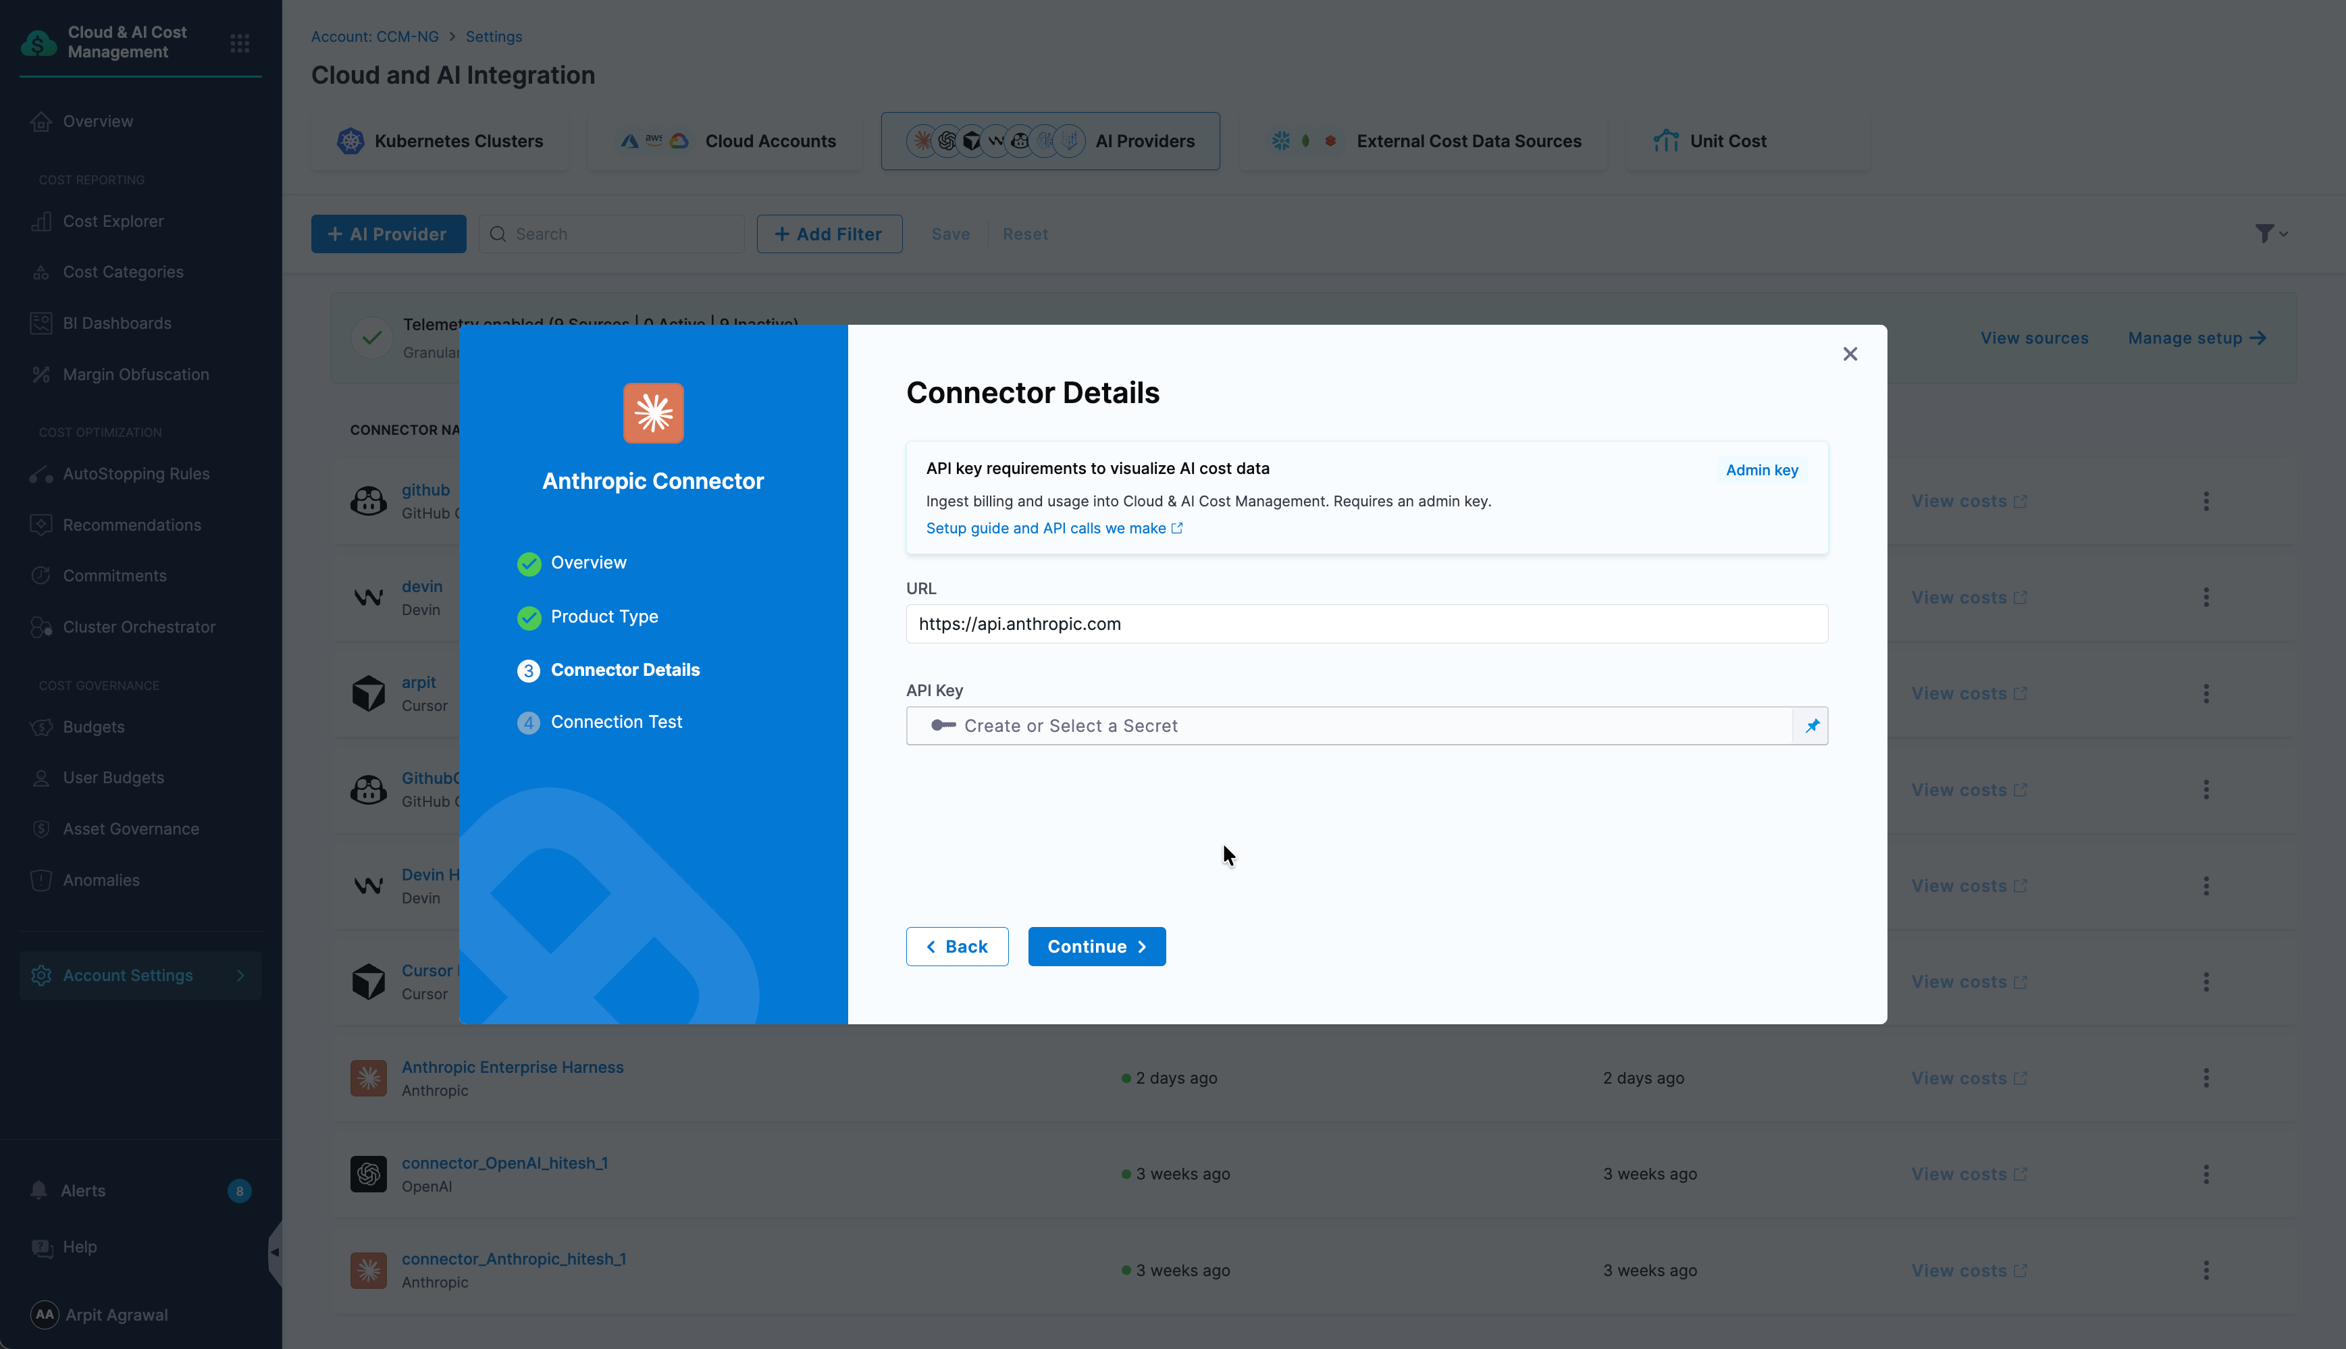
Task: Click the Budgets sidebar icon
Action: point(41,726)
